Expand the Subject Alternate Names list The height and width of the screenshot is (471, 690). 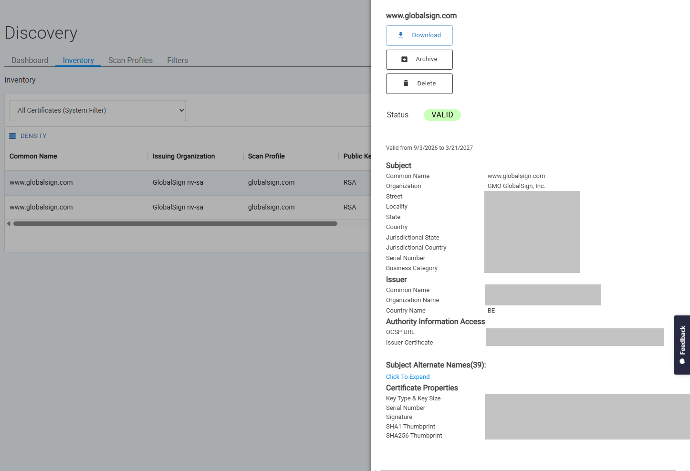(408, 377)
